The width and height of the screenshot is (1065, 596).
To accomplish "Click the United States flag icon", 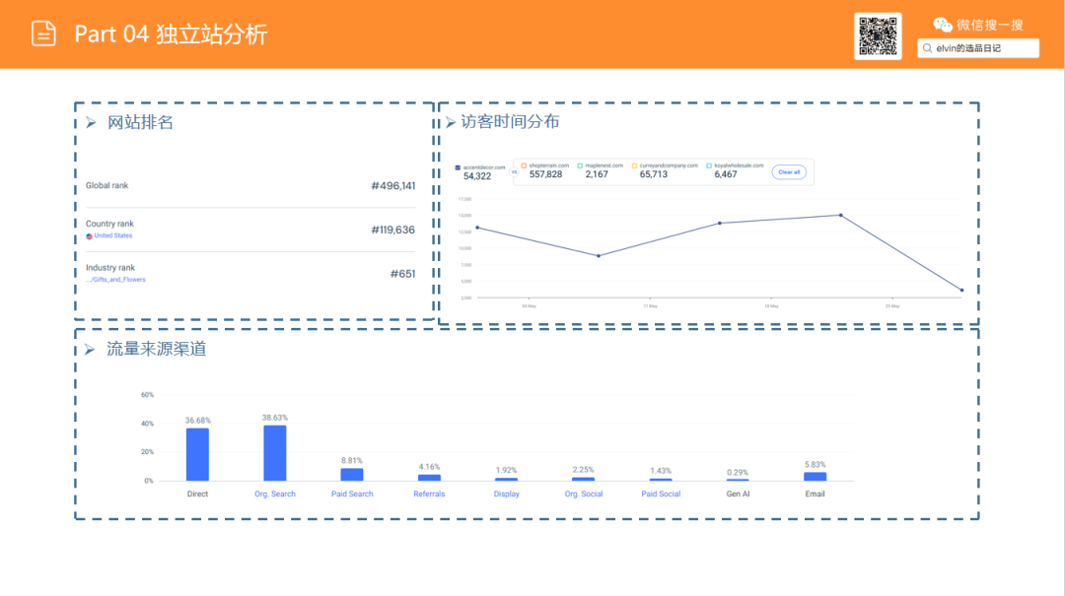I will click(89, 236).
